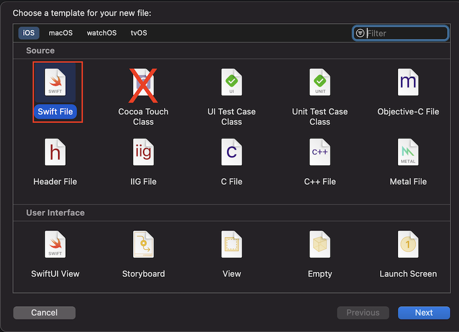The width and height of the screenshot is (459, 332).
Task: Click the Cancel button
Action: point(44,313)
